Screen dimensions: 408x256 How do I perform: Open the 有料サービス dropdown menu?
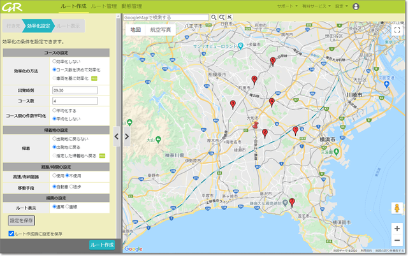(316, 6)
